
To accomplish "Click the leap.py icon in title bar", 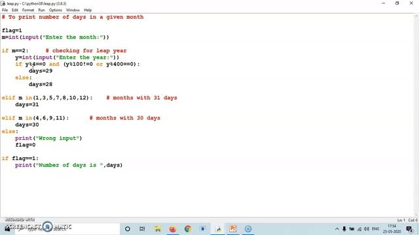I will tap(3, 3).
